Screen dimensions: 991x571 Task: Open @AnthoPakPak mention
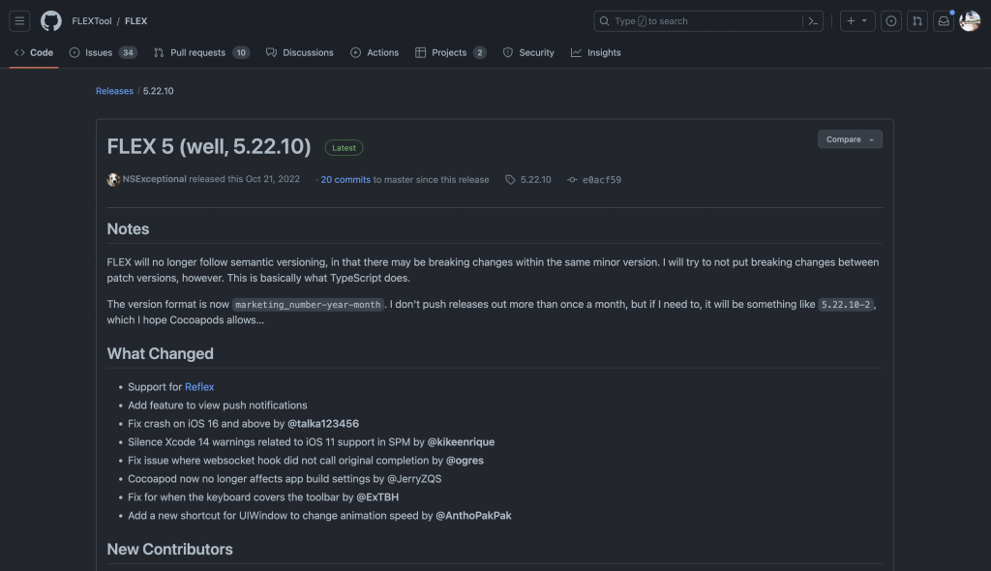point(473,515)
